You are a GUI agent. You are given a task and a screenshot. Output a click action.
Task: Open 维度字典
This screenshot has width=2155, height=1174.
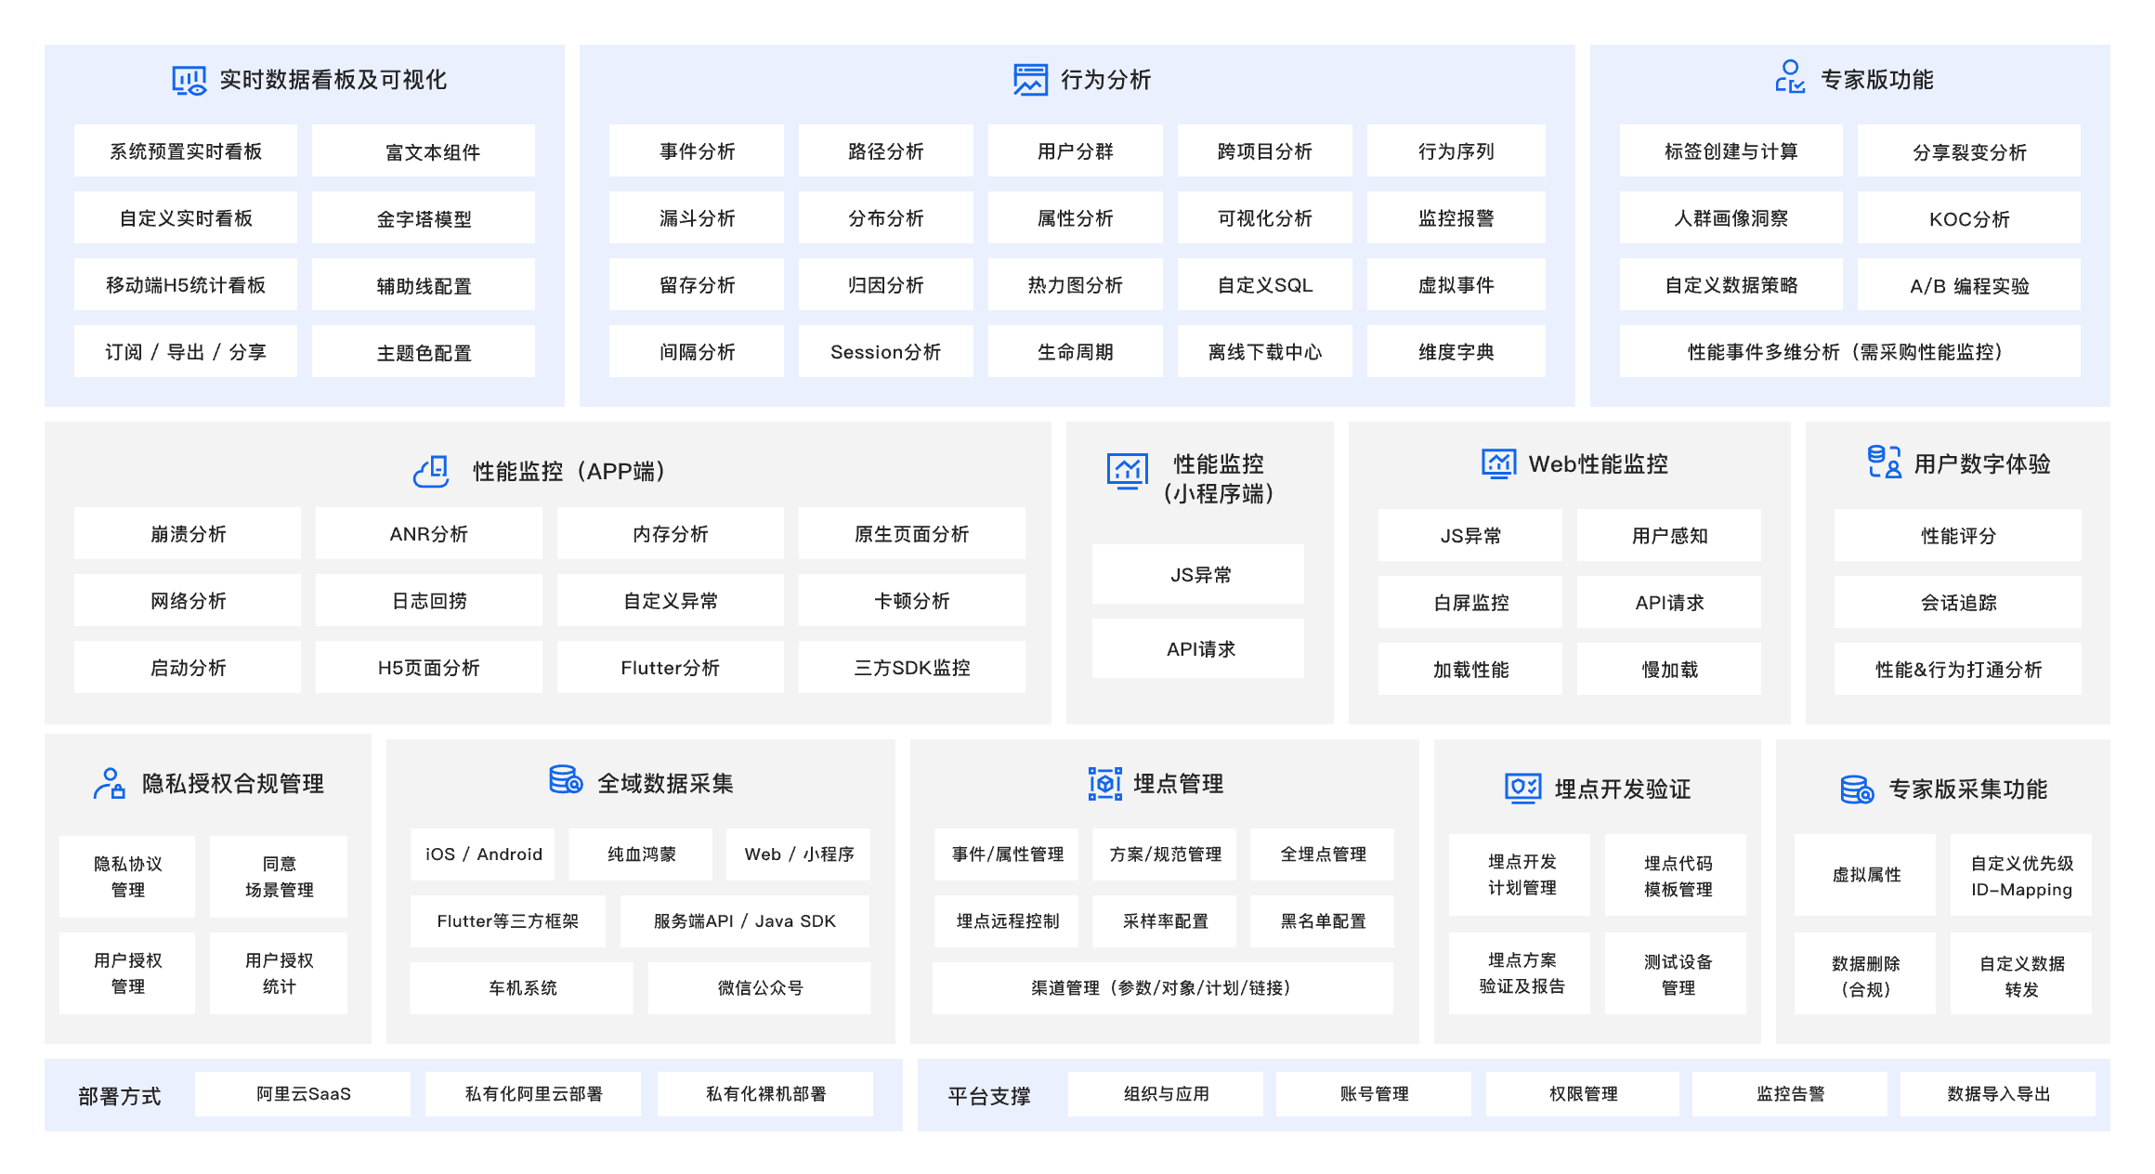pyautogui.click(x=1456, y=351)
